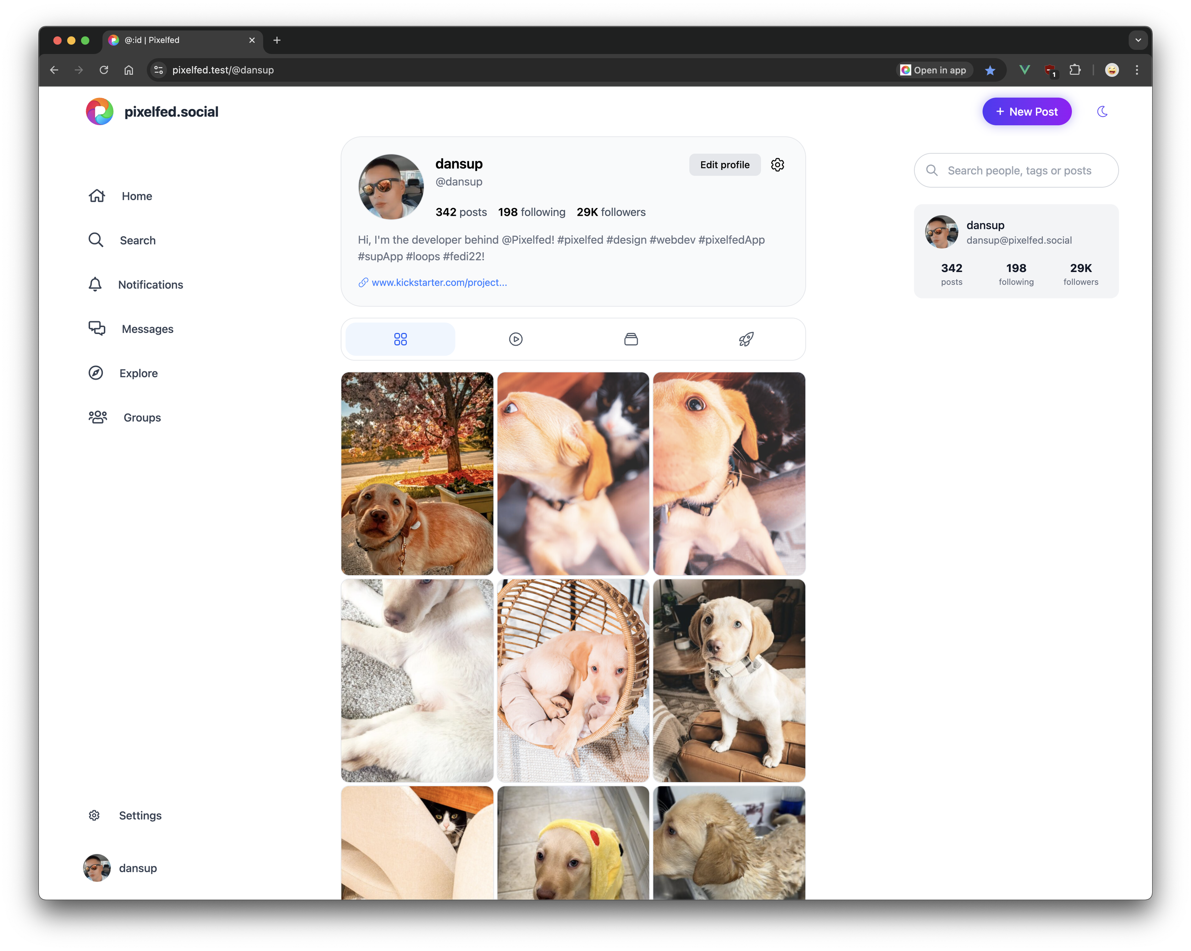Open Notifications bell in sidebar
The image size is (1191, 951).
pos(135,284)
